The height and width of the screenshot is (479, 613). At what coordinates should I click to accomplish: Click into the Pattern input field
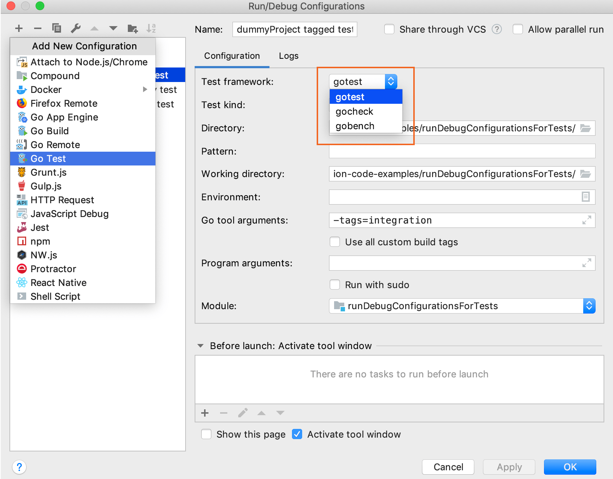462,151
